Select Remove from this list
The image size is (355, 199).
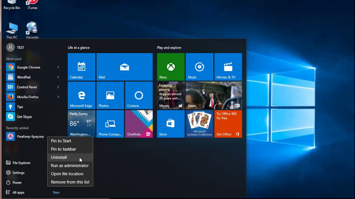tap(70, 182)
